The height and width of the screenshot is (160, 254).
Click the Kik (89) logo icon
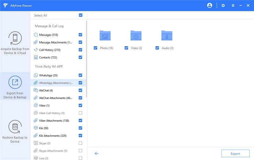[x=36, y=128]
